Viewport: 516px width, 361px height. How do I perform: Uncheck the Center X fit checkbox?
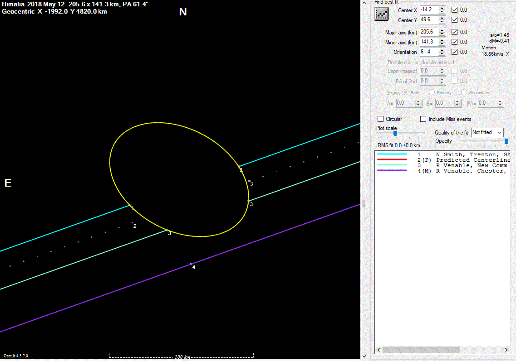[455, 10]
